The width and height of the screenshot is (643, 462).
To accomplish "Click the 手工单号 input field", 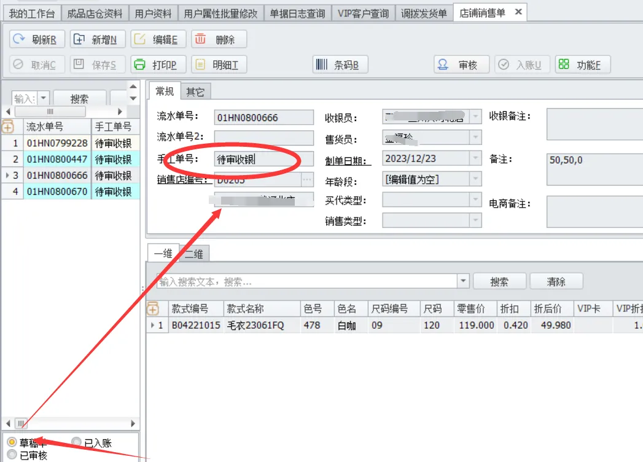I will pyautogui.click(x=263, y=159).
